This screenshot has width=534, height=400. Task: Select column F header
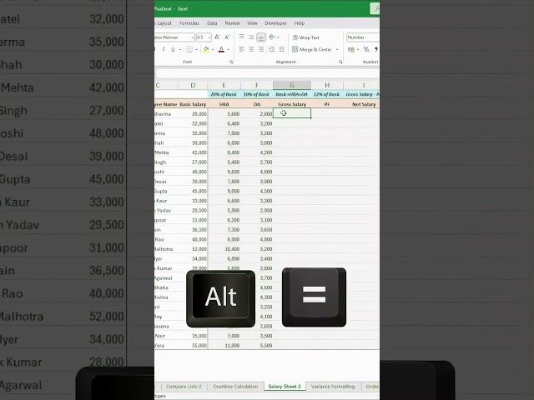click(x=257, y=85)
